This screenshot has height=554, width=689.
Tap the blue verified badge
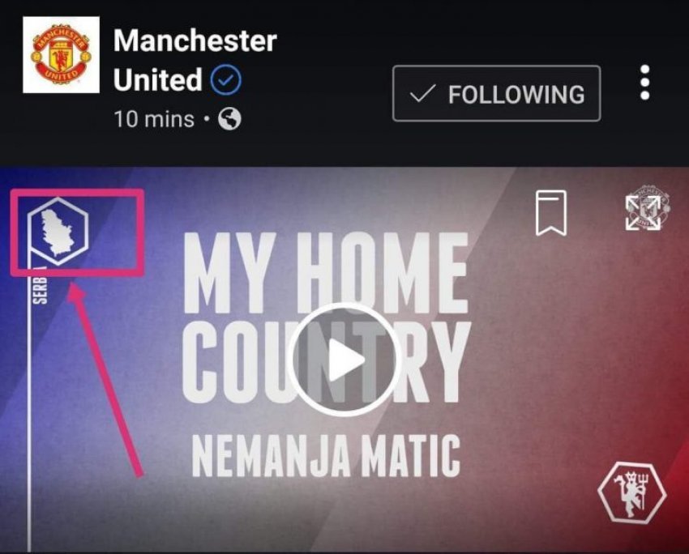[226, 80]
